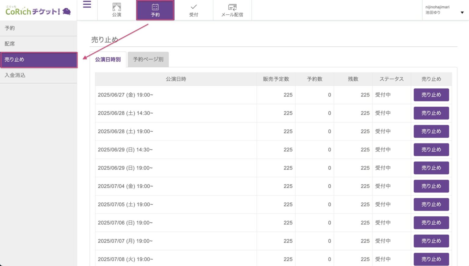Click the 公演 curtain icon

(117, 7)
